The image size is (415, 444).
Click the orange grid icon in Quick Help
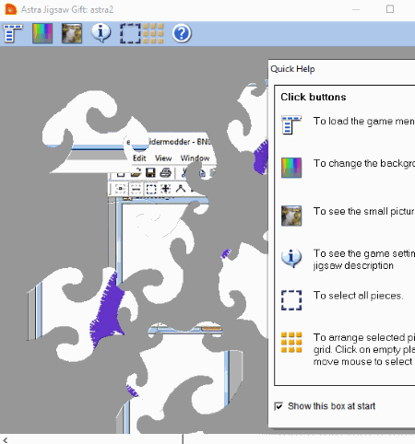[291, 342]
